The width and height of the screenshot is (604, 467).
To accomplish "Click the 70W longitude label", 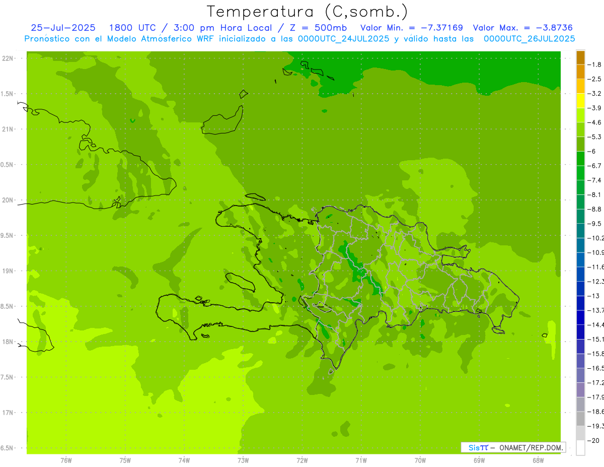I will click(x=420, y=460).
